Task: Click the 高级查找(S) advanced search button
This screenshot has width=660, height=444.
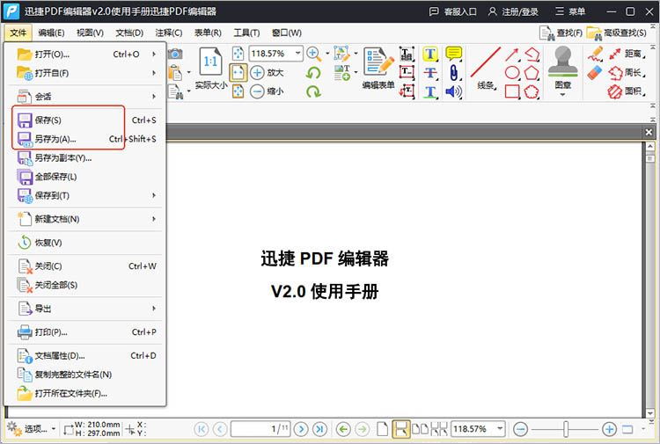Action: click(x=617, y=33)
